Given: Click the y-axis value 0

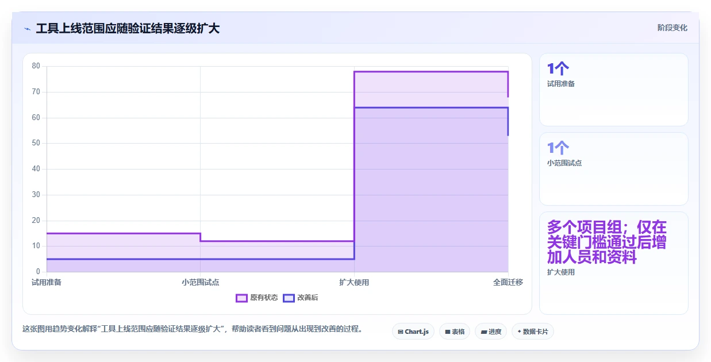Looking at the screenshot, I should point(38,272).
